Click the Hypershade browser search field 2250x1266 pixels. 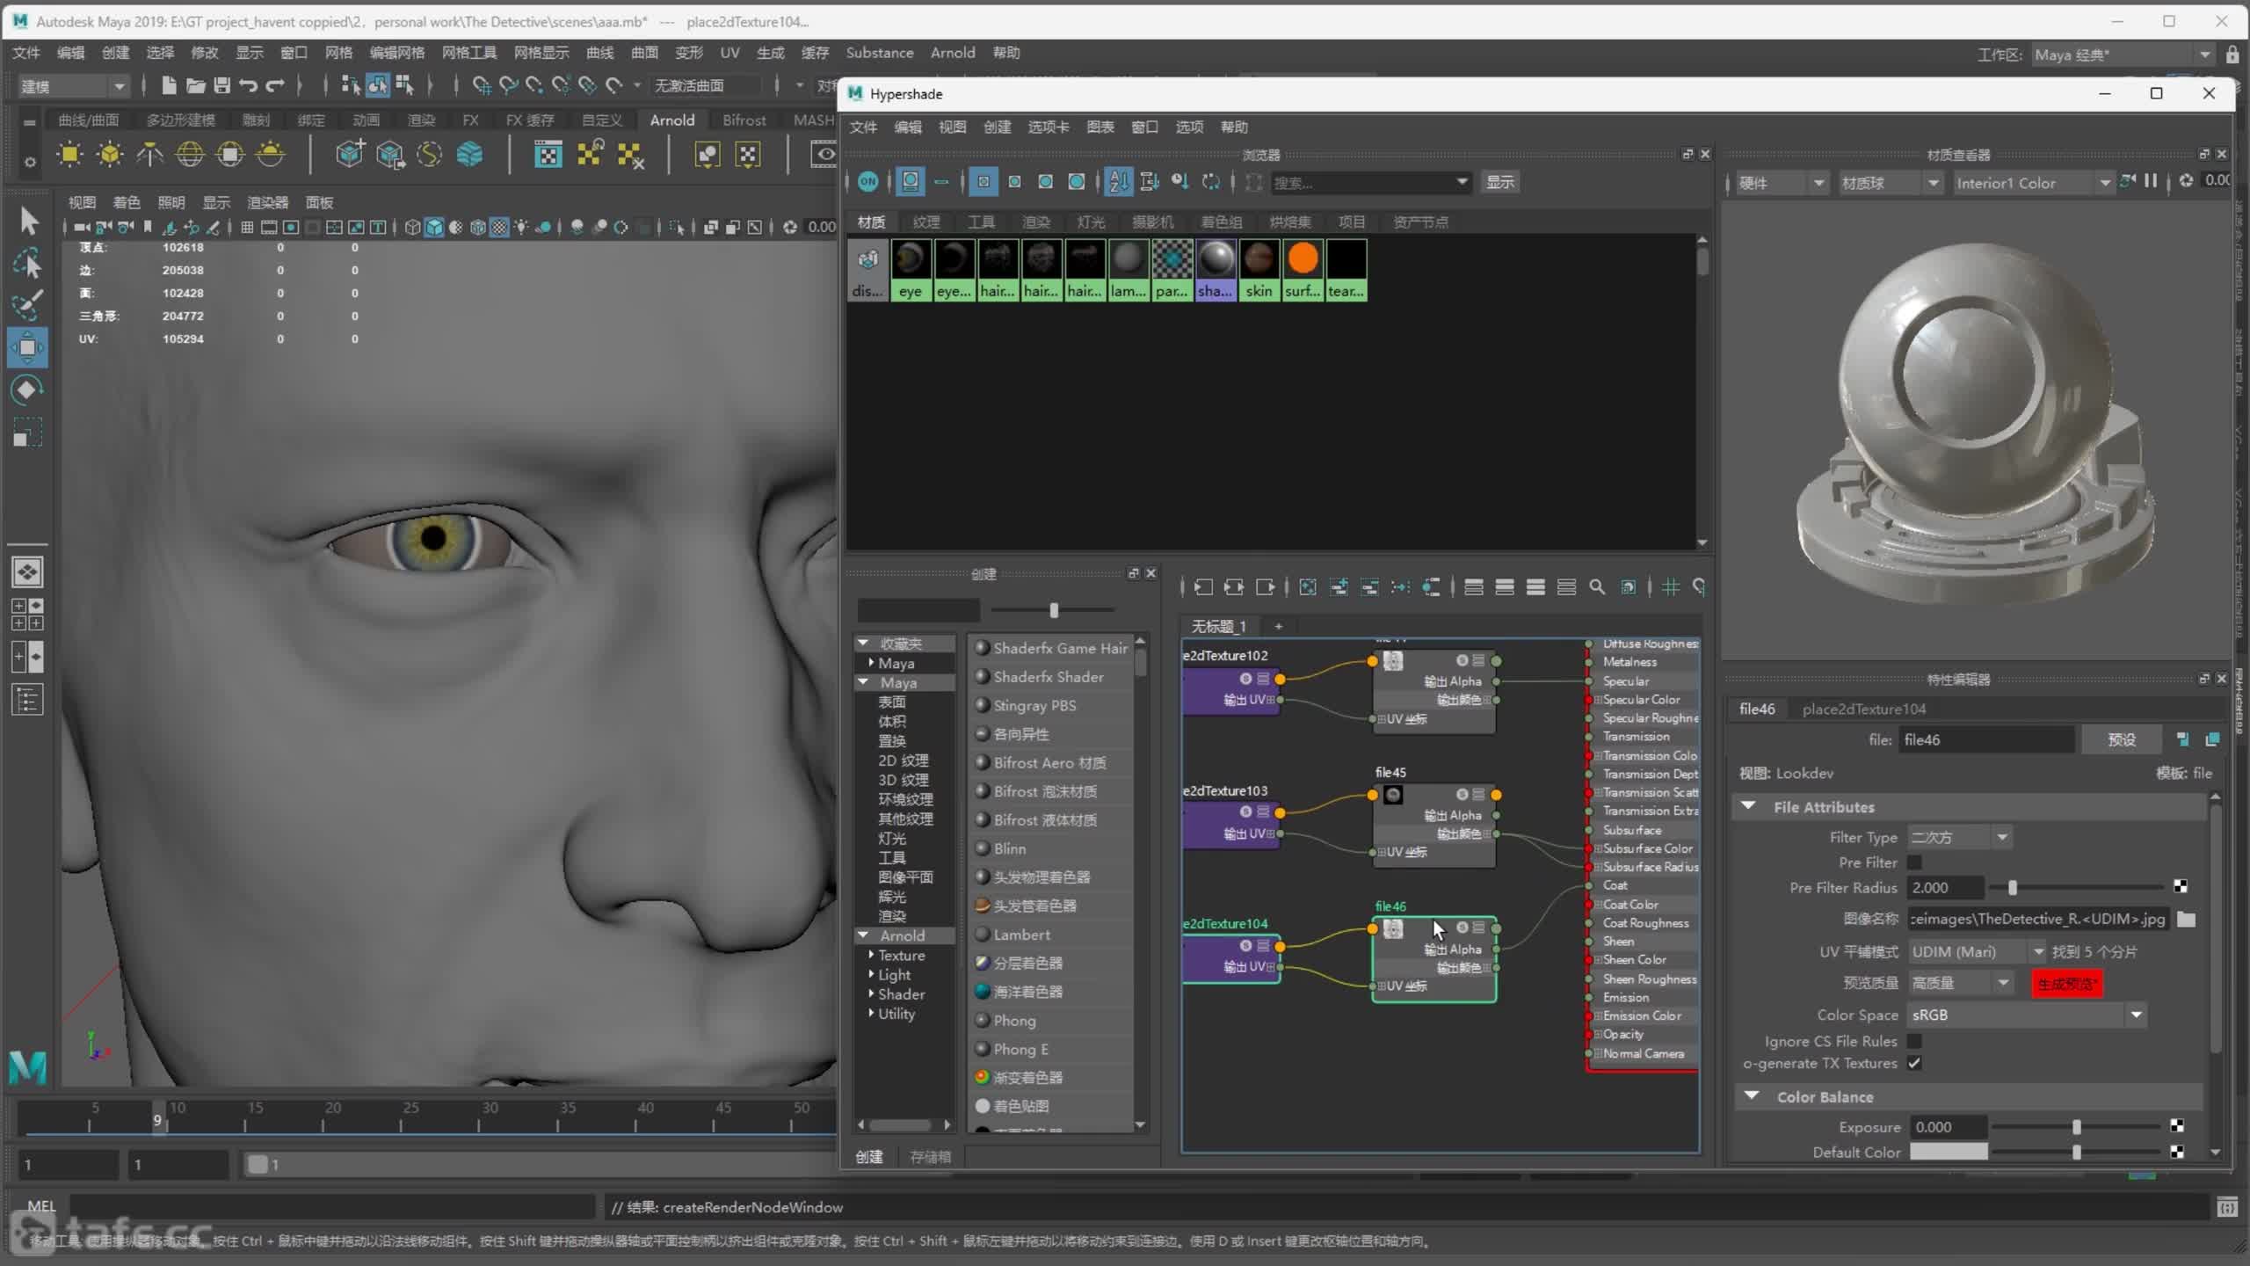[1369, 182]
